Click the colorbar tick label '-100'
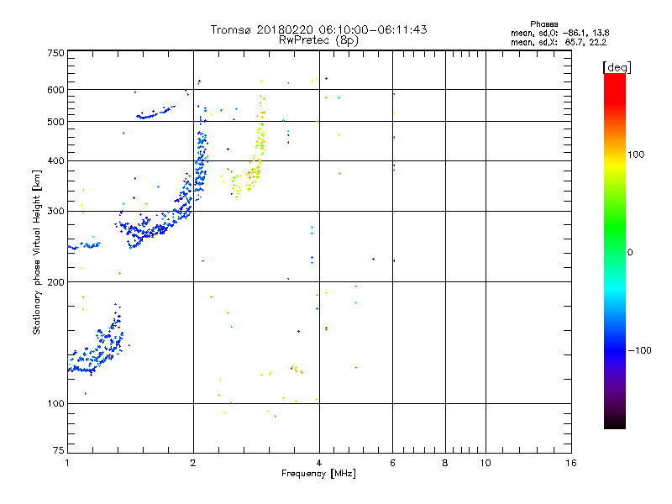Viewport: 672px width, 504px height. [x=639, y=350]
